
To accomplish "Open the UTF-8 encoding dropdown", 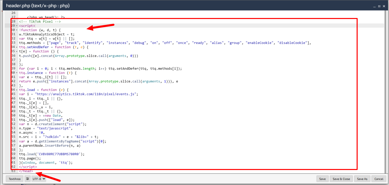I will [39, 179].
